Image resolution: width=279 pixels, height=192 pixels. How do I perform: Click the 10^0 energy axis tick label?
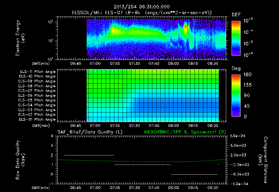click(50, 59)
